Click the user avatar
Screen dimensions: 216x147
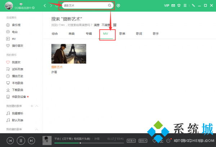tap(9, 6)
